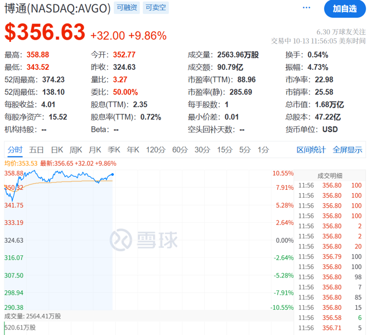Open the 季K quarterly candlestick tab
372x335 pixels.
tap(114, 150)
